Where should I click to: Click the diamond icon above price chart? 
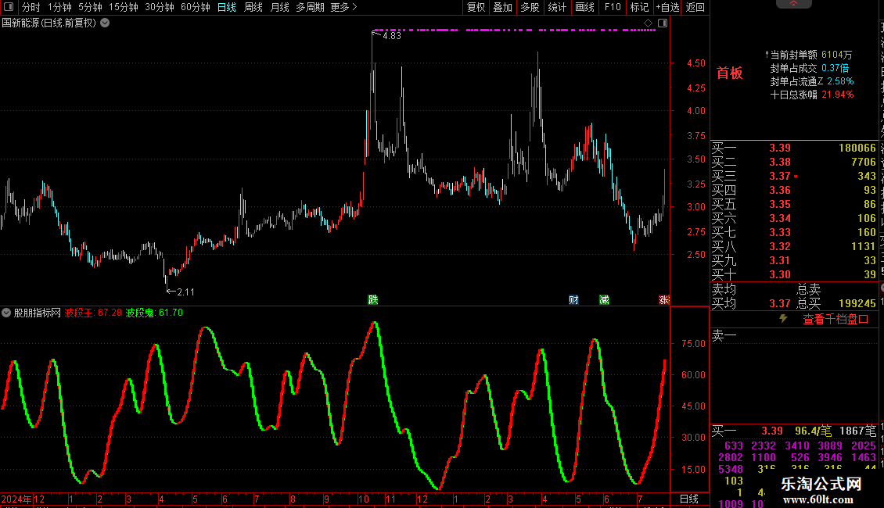coord(648,23)
